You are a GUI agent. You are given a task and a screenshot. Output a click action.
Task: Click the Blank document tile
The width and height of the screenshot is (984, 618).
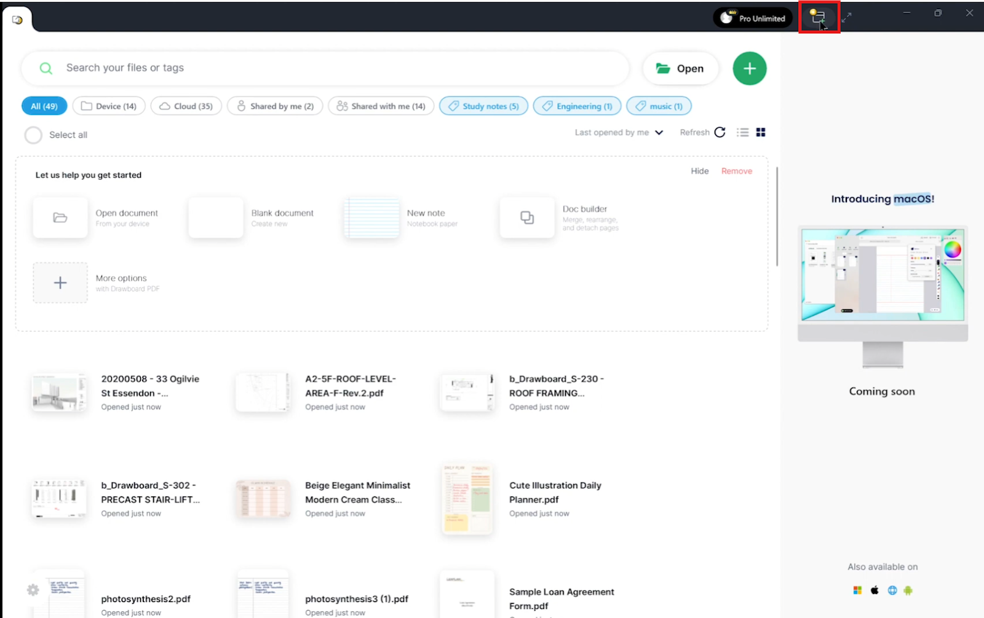[x=216, y=217]
